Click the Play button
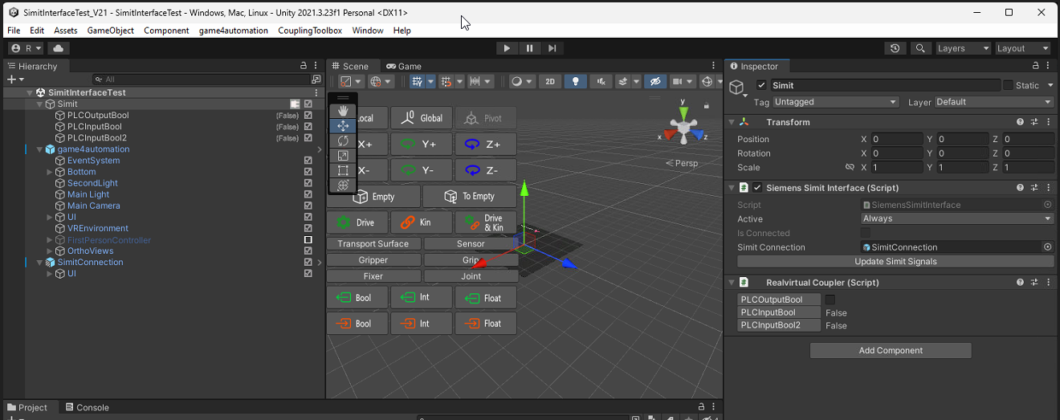 coord(507,48)
